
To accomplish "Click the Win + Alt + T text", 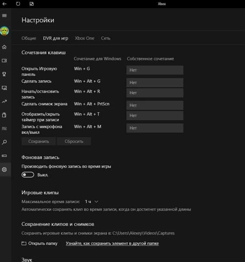I will point(87,114).
